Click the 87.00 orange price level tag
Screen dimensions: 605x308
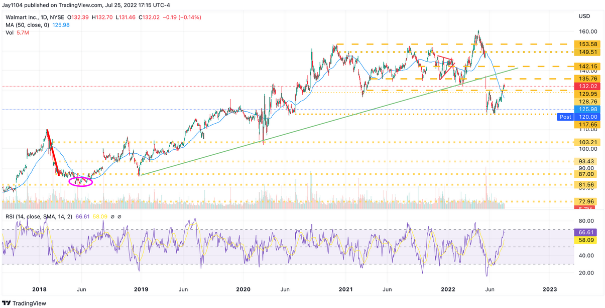[x=585, y=174]
